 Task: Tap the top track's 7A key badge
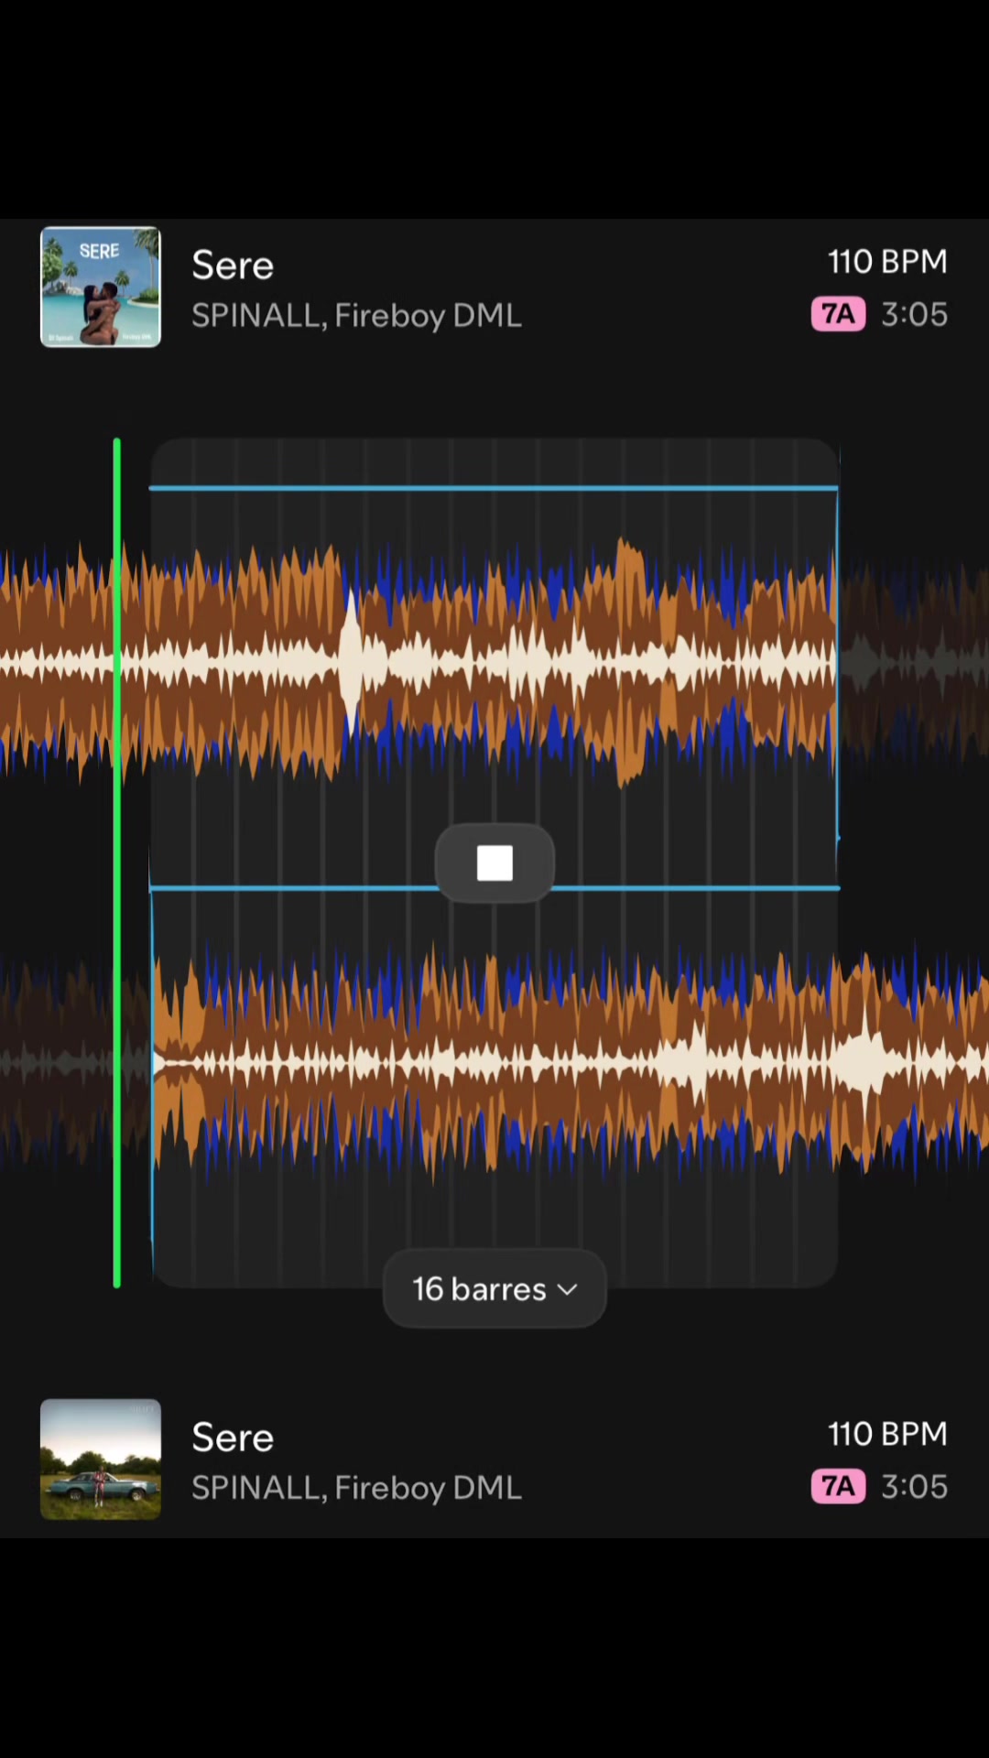tap(838, 314)
